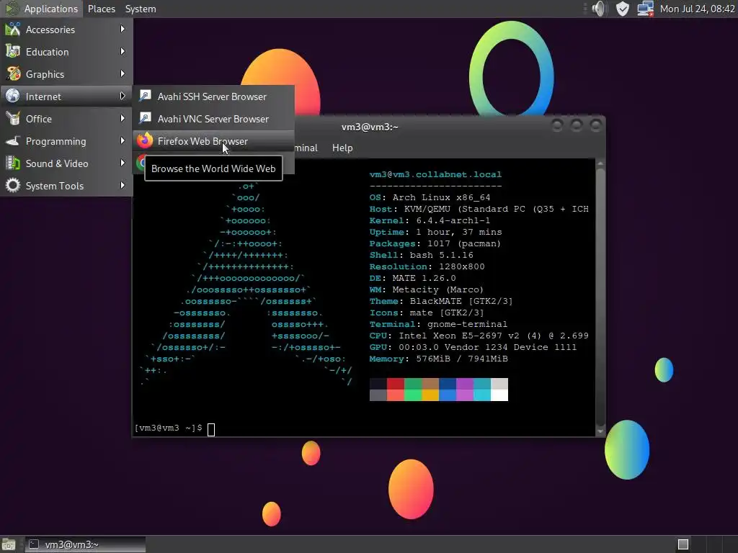Click the terminal prompt cursor

(x=211, y=429)
